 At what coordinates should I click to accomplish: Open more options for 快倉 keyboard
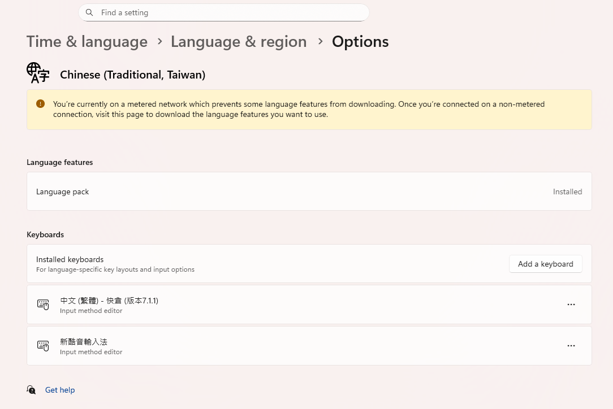(571, 304)
